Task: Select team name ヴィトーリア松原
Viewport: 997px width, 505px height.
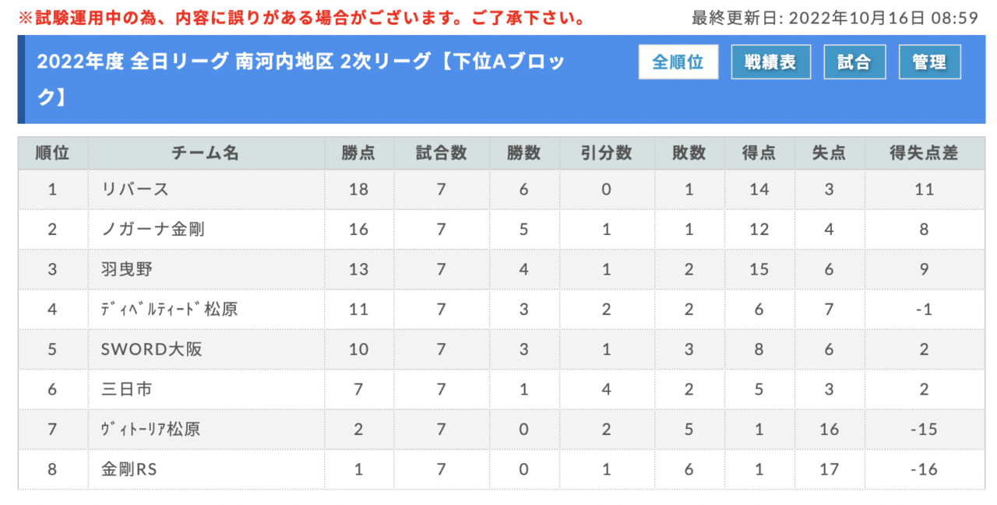Action: [x=150, y=429]
